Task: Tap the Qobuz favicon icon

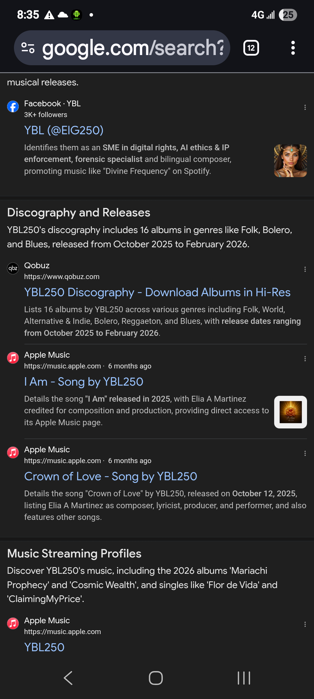Action: click(x=13, y=268)
